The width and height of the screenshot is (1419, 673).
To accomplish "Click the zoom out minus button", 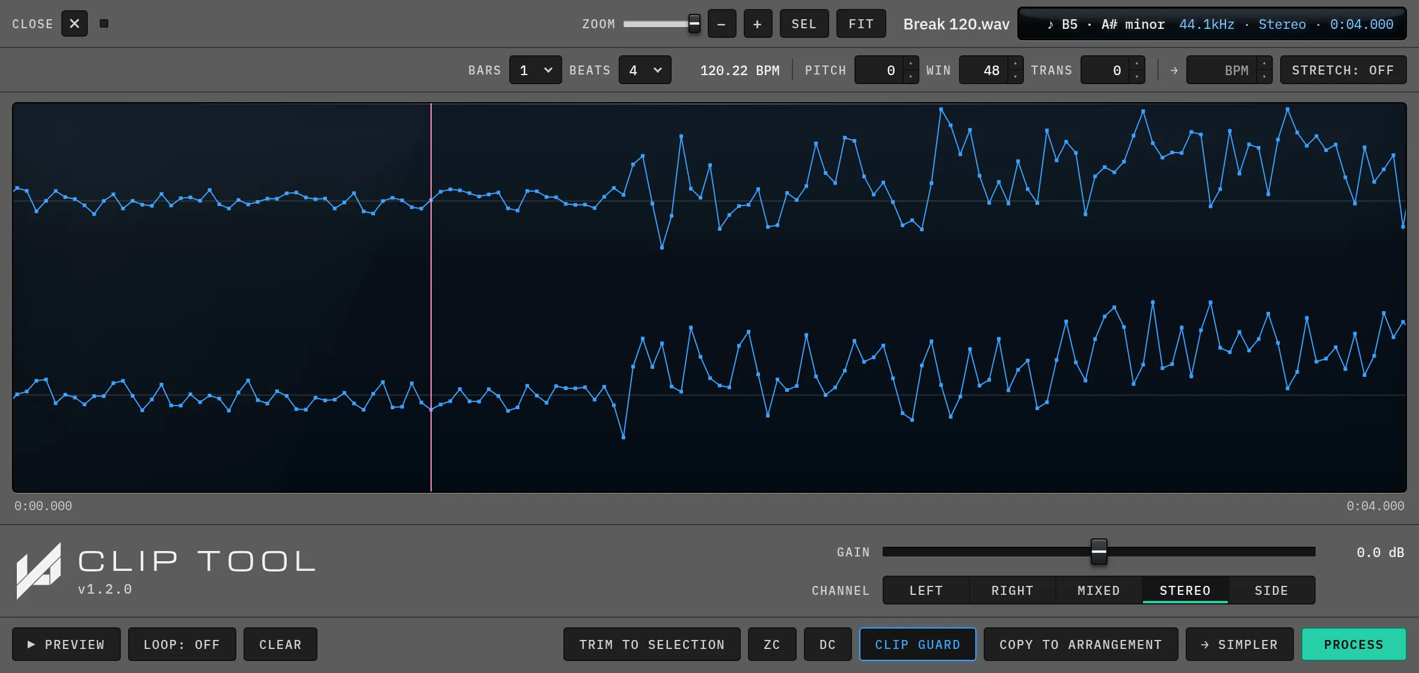I will [x=722, y=24].
